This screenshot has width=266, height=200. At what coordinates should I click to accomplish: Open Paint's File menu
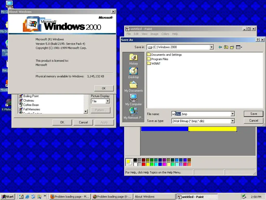point(129,34)
